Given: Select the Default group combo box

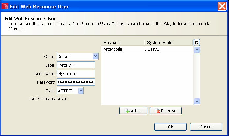Looking at the screenshot, I should coord(78,56).
